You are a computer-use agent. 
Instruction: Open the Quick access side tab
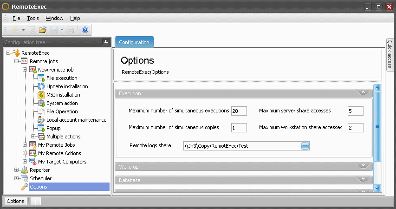[x=390, y=54]
